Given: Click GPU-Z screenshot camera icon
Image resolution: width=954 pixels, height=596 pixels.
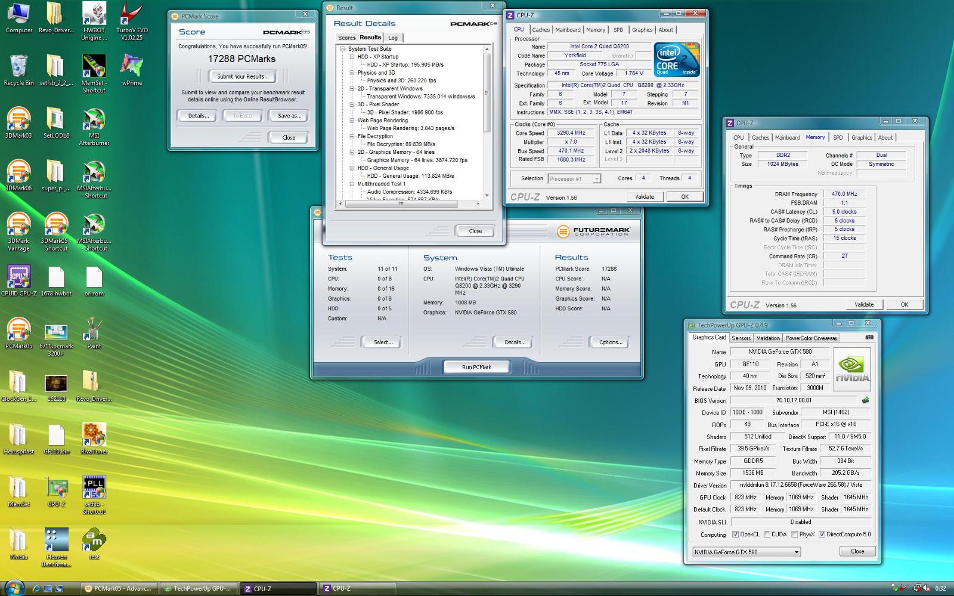Looking at the screenshot, I should pyautogui.click(x=869, y=337).
